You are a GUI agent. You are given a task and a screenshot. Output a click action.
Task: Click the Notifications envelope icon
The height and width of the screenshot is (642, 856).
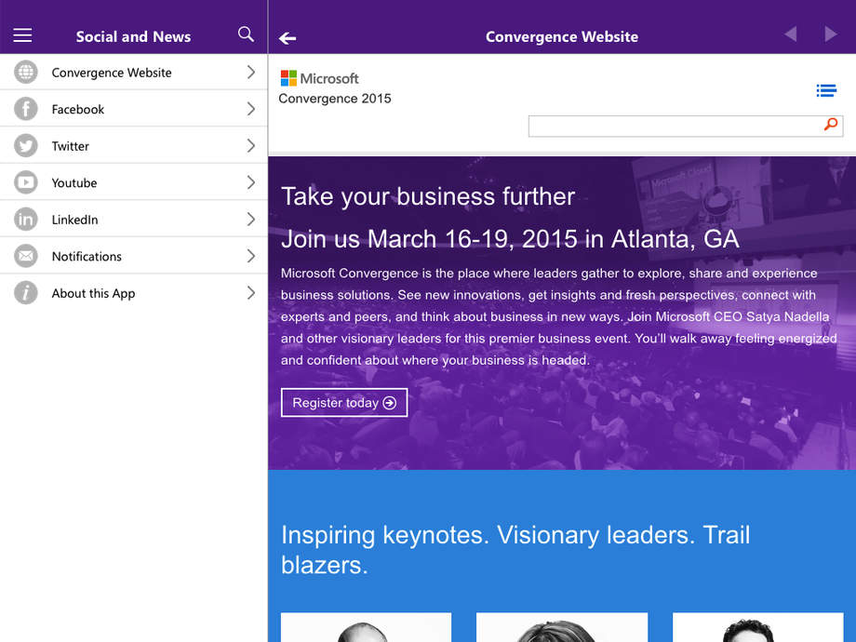pyautogui.click(x=26, y=256)
